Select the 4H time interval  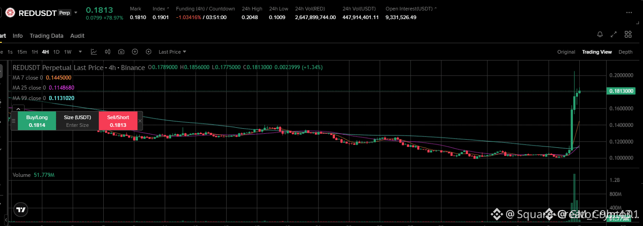(46, 52)
